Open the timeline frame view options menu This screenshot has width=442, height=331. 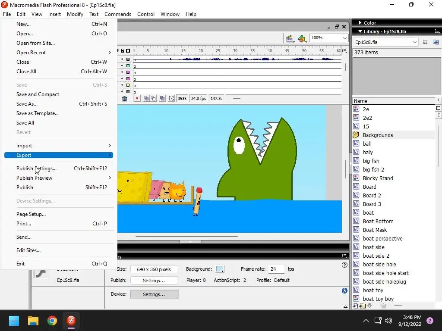pos(344,51)
